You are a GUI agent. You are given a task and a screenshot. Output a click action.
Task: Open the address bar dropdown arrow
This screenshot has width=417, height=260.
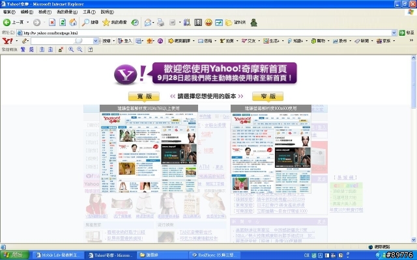[x=394, y=32]
